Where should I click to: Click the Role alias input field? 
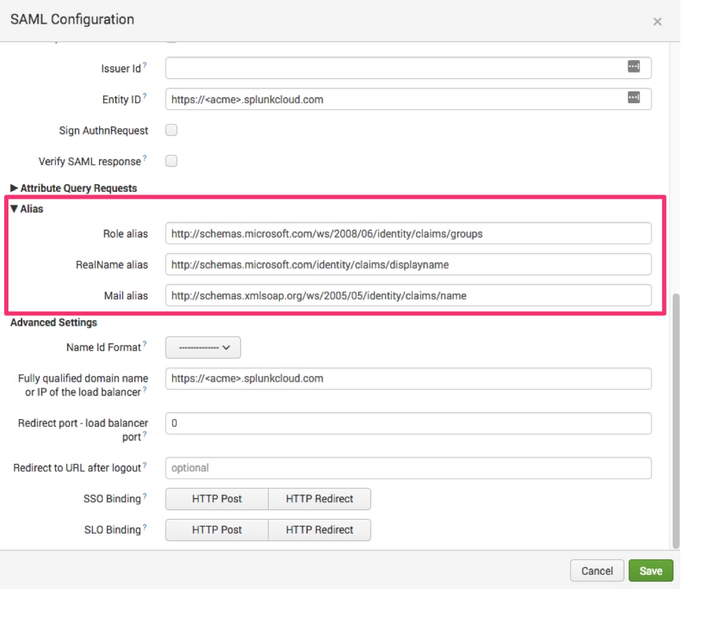click(408, 234)
